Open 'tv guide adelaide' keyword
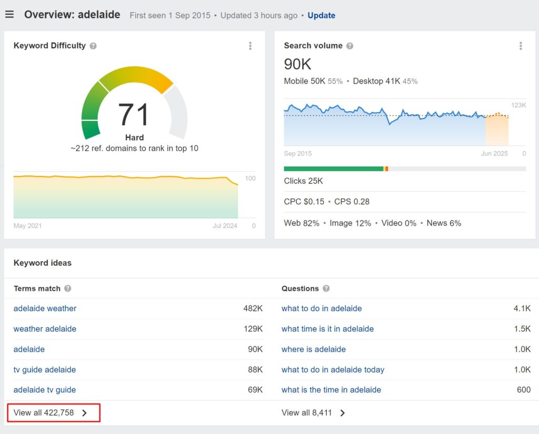Image resolution: width=539 pixels, height=434 pixels. [45, 369]
